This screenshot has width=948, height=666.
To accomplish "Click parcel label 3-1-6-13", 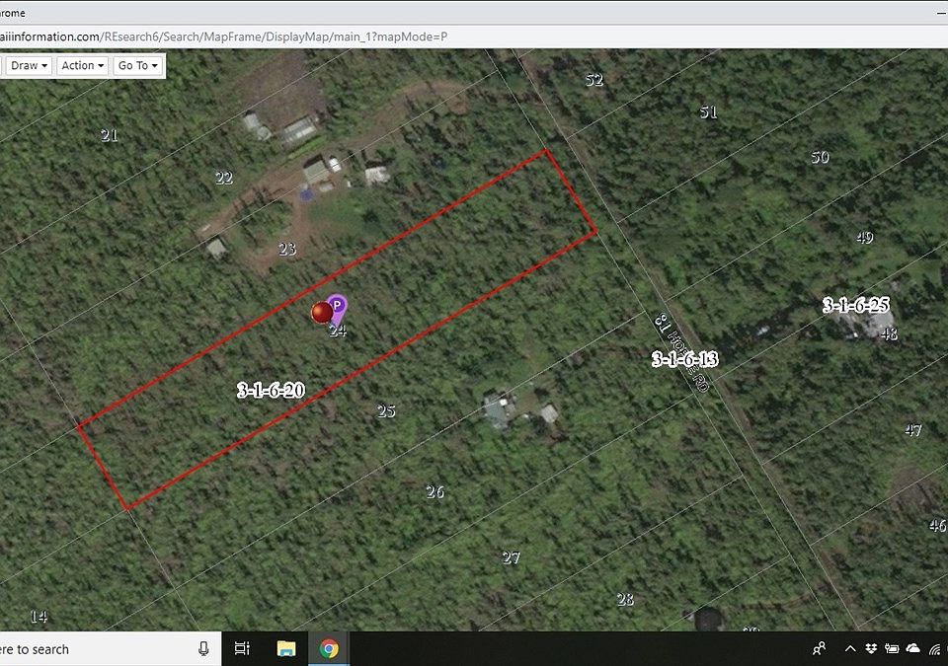I will (684, 359).
